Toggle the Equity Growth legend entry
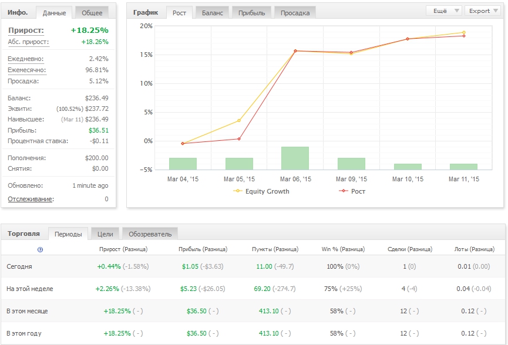 [261, 191]
